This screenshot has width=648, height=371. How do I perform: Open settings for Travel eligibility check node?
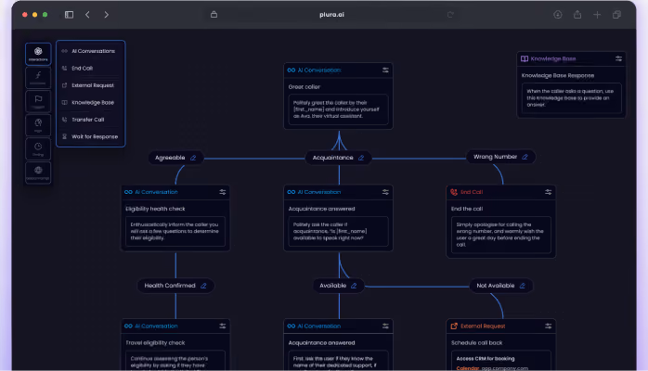(222, 326)
